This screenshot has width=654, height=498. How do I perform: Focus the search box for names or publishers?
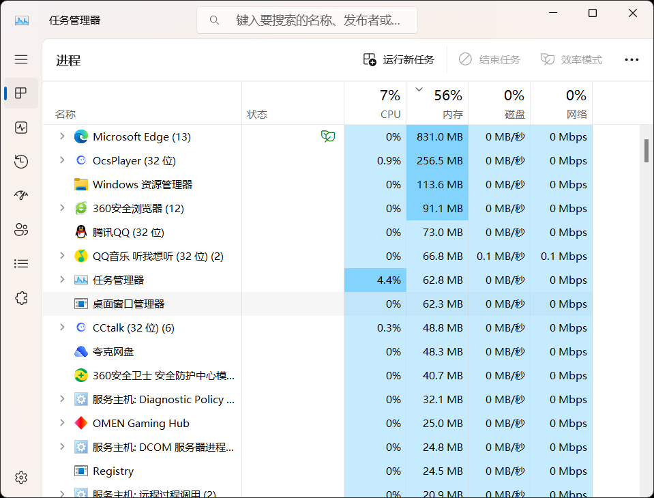(307, 20)
